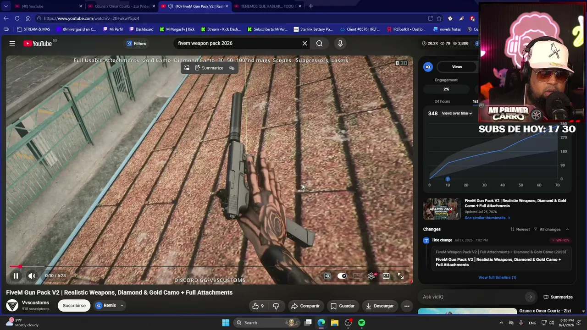Click Summarize in the video overlay
Screen dimensions: 587x330
tap(209, 68)
